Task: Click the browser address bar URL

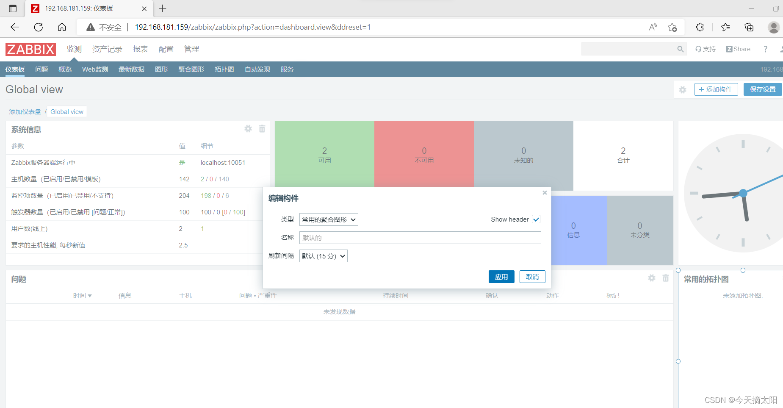Action: 253,27
